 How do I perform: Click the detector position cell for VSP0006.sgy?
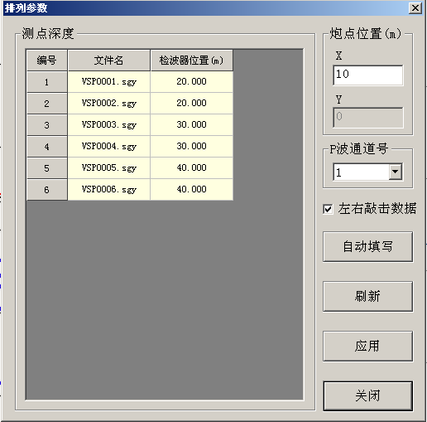tap(192, 190)
